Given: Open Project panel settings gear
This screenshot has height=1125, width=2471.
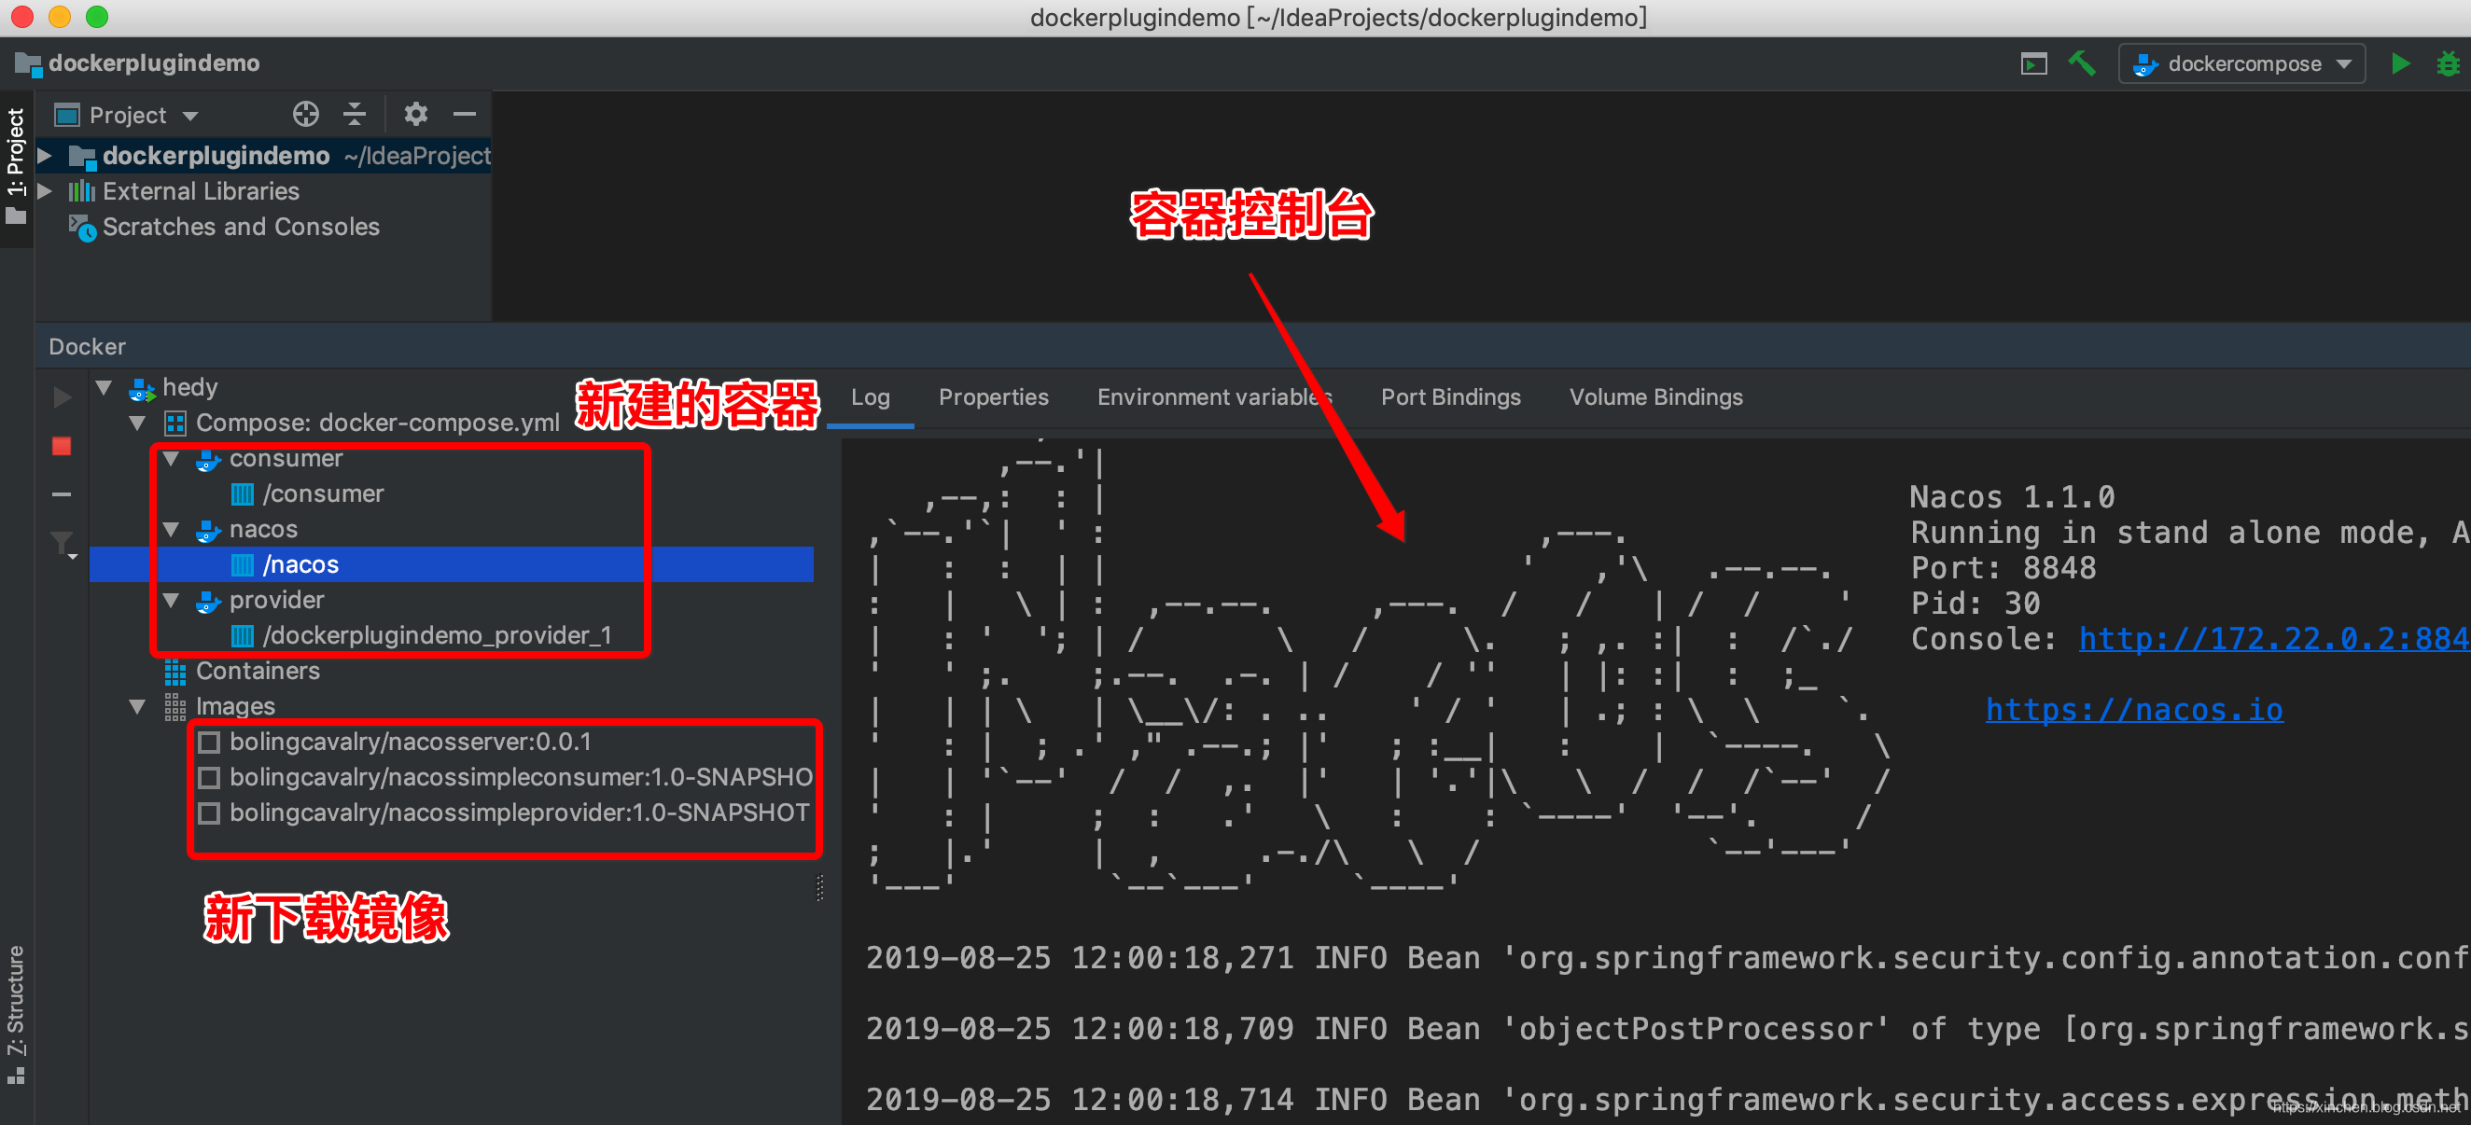Looking at the screenshot, I should (x=415, y=115).
